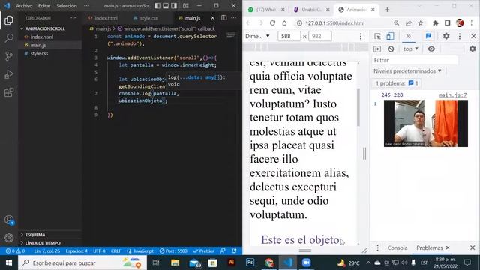Edit the viewport height field 982
Screen dimensions: 480x270
[x=320, y=36]
